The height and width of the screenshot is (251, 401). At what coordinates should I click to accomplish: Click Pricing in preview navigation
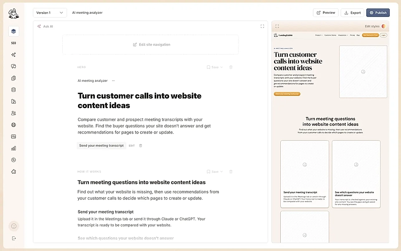click(352, 35)
